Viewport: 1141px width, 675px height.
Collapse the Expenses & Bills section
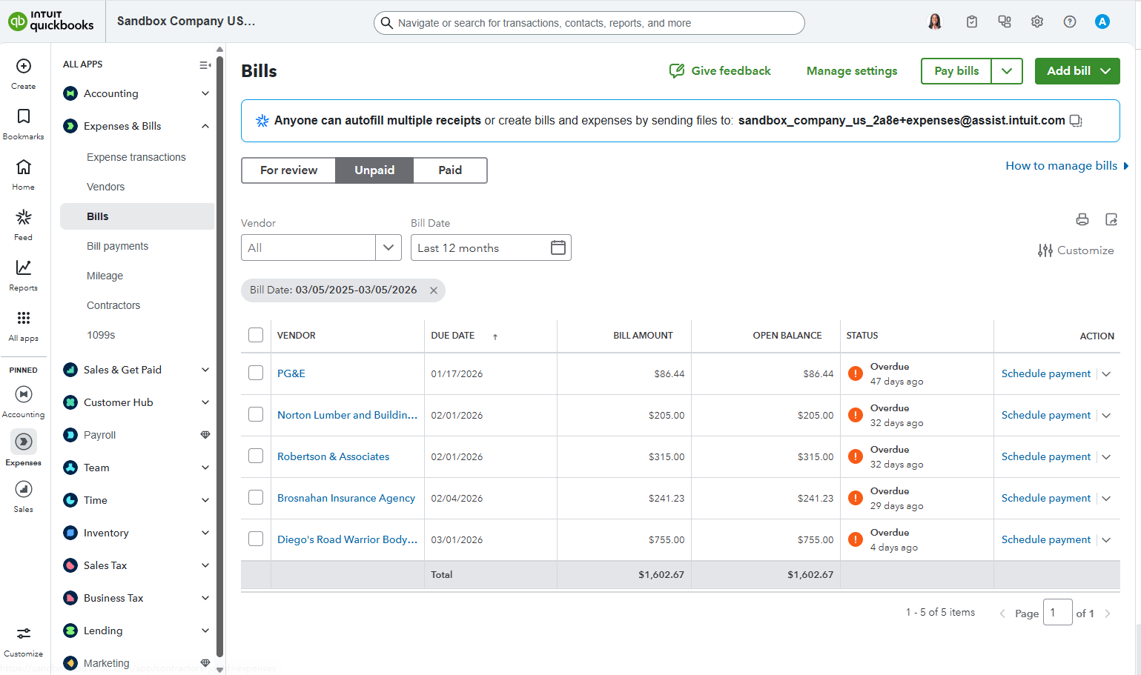[x=205, y=126]
